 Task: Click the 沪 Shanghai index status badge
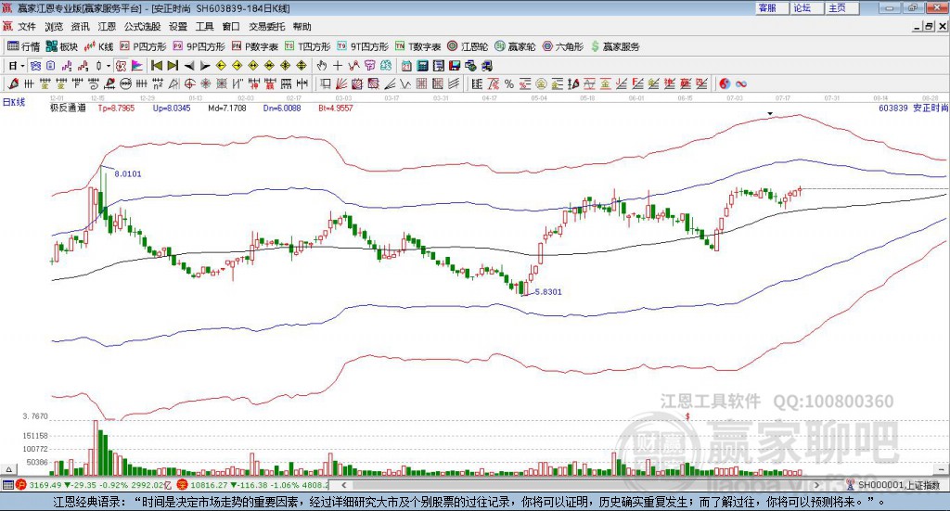(21, 485)
